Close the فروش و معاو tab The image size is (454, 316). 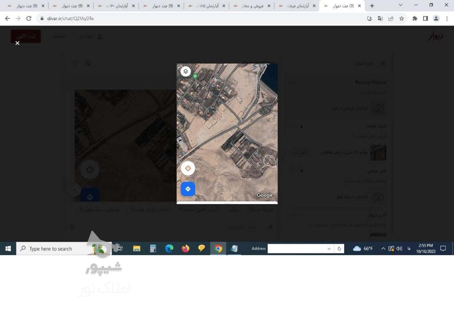(269, 6)
